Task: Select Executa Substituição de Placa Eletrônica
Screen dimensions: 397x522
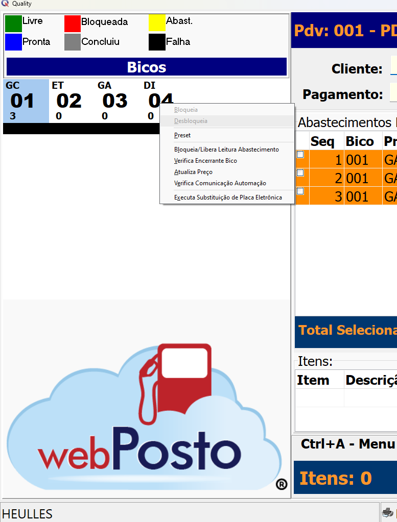Action: click(227, 198)
